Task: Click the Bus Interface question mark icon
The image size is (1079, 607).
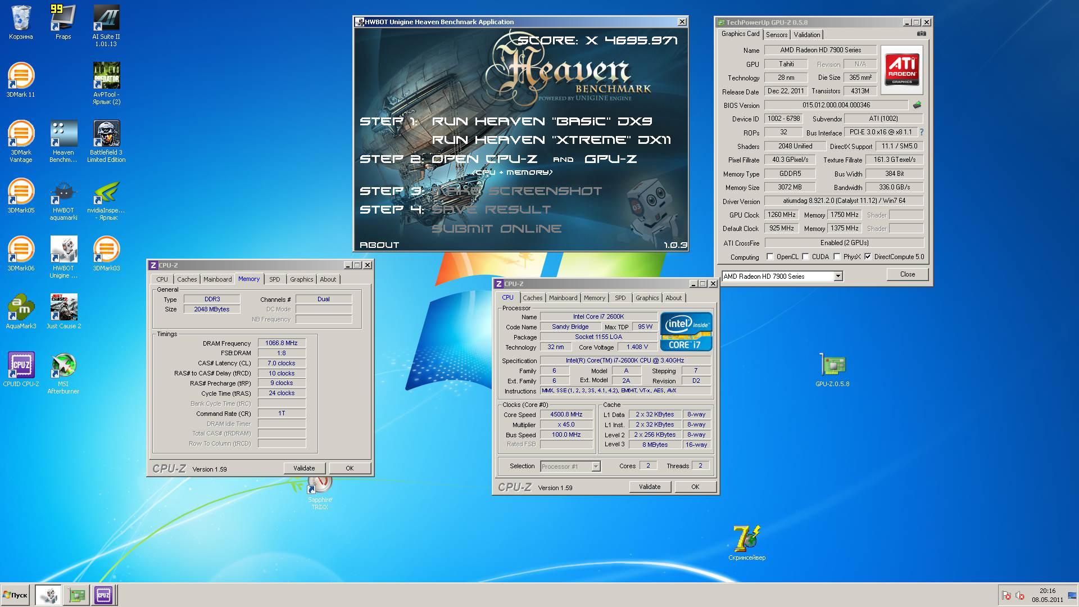Action: tap(921, 132)
